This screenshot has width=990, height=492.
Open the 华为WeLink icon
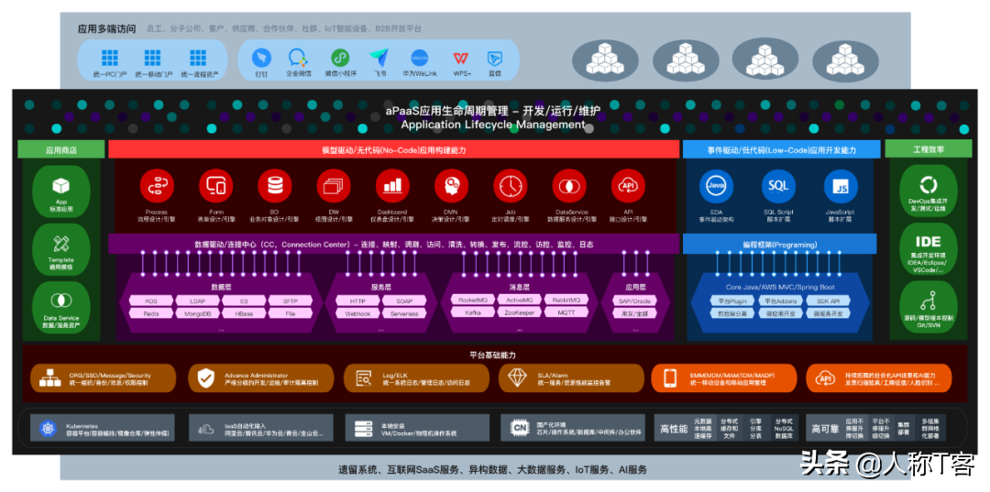pos(419,58)
